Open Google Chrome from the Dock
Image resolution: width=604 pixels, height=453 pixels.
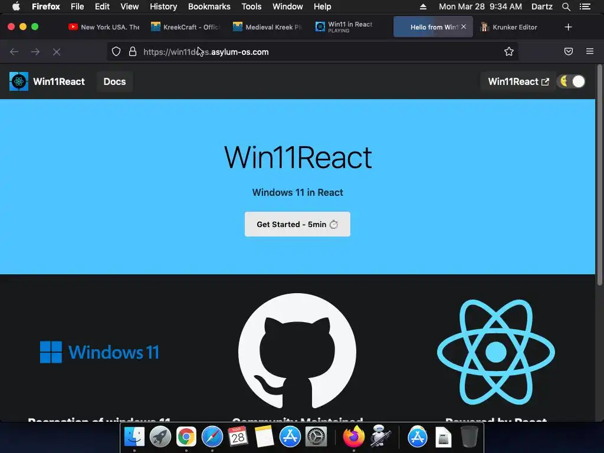pyautogui.click(x=186, y=436)
